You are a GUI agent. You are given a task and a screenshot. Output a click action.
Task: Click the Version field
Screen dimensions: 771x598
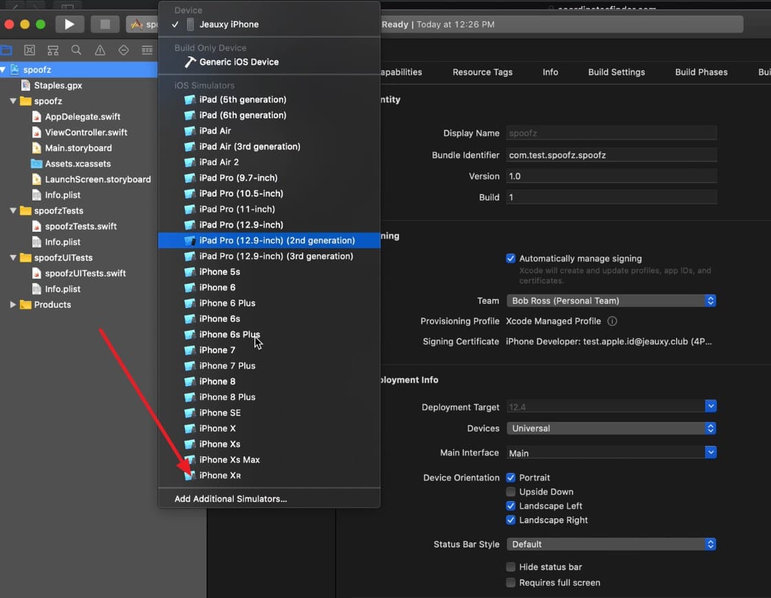(611, 177)
